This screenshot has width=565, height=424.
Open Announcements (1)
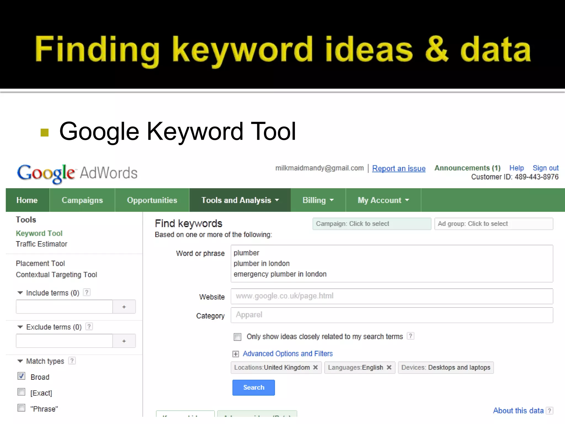coord(467,168)
